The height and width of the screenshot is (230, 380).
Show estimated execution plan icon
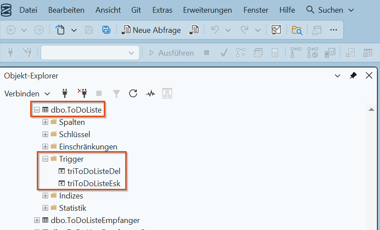(x=241, y=53)
